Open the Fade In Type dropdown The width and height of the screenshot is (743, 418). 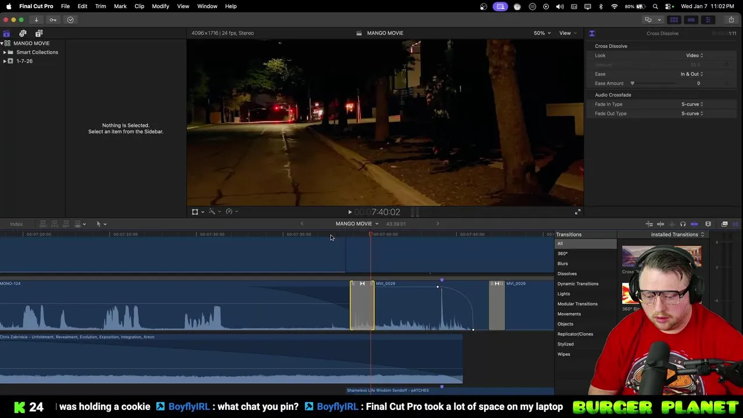(692, 105)
